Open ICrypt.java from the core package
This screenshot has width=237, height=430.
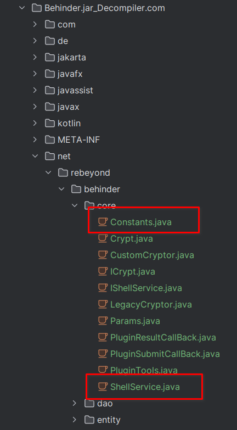point(133,271)
